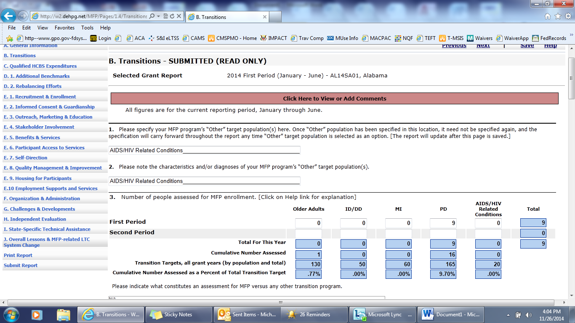Open the CMSPMO - Home favorite
The image size is (575, 323).
coord(232,38)
